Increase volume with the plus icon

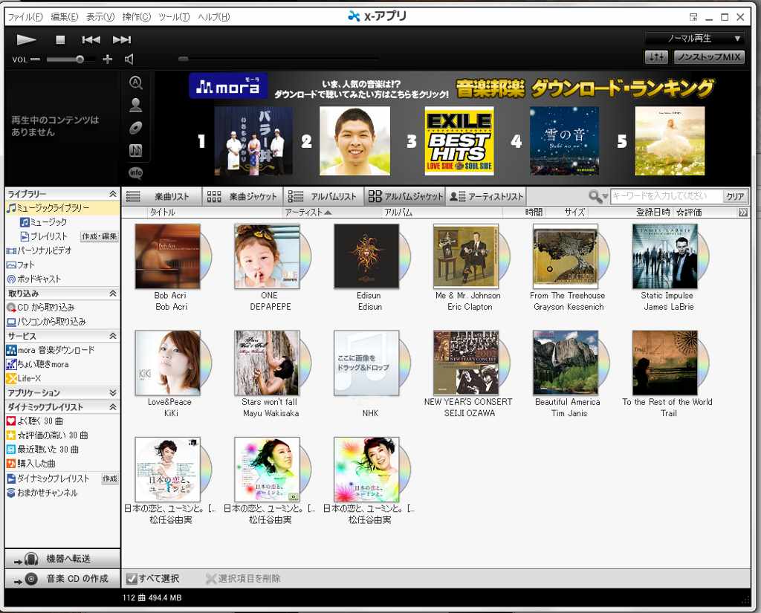pyautogui.click(x=107, y=59)
